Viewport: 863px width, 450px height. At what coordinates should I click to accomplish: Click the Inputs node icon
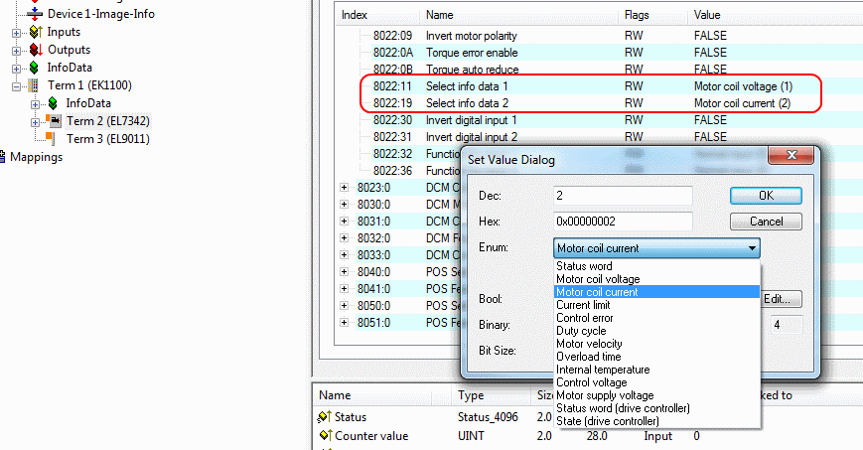click(36, 32)
